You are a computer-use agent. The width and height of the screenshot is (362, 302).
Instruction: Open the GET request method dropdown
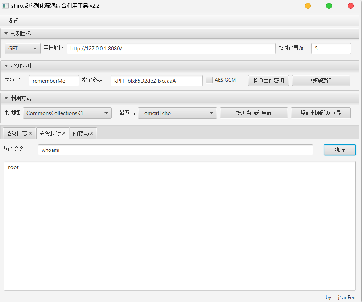pos(22,49)
